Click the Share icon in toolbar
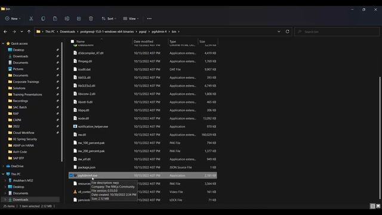The height and width of the screenshot is (215, 382). click(x=79, y=19)
